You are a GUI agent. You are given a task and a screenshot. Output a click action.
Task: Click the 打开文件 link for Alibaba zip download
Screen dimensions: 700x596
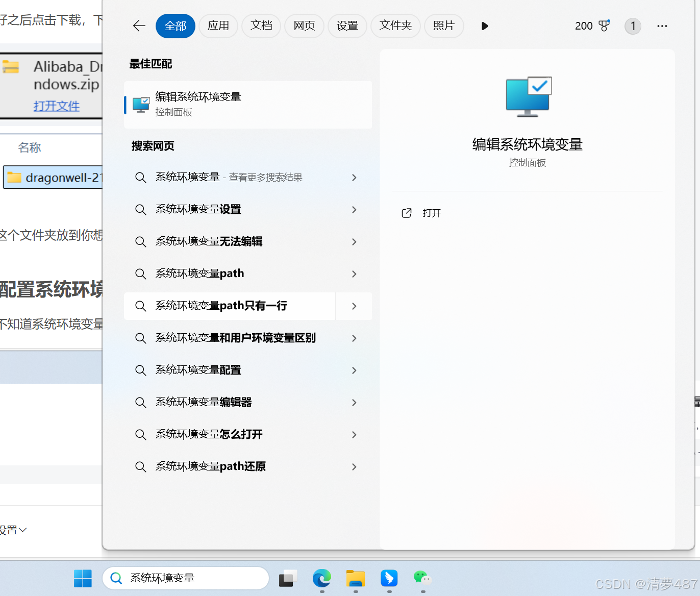pyautogui.click(x=56, y=106)
